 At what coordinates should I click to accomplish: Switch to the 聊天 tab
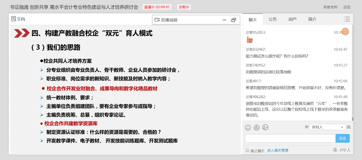click(253, 19)
